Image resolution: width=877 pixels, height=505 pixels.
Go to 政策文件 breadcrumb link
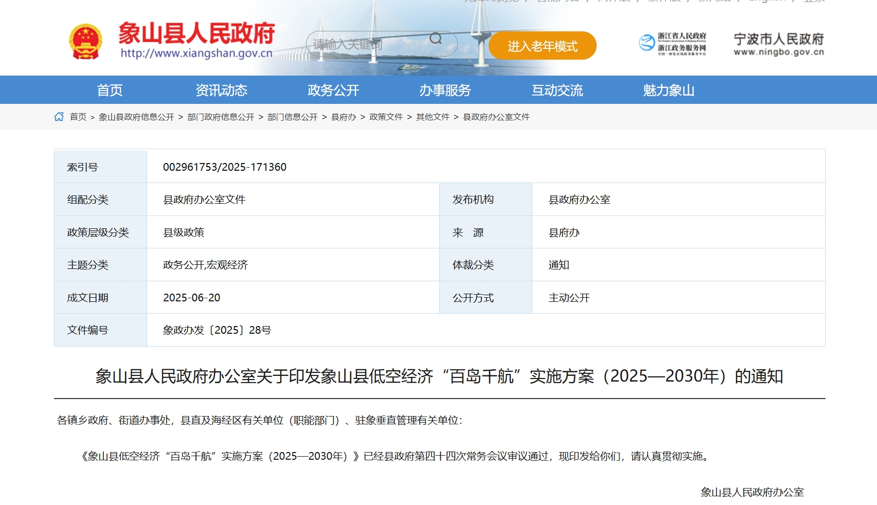[x=386, y=117]
